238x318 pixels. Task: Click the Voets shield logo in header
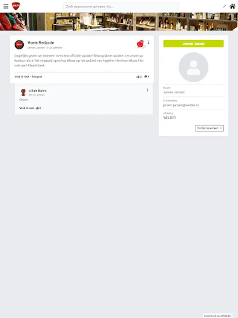pos(16,6)
